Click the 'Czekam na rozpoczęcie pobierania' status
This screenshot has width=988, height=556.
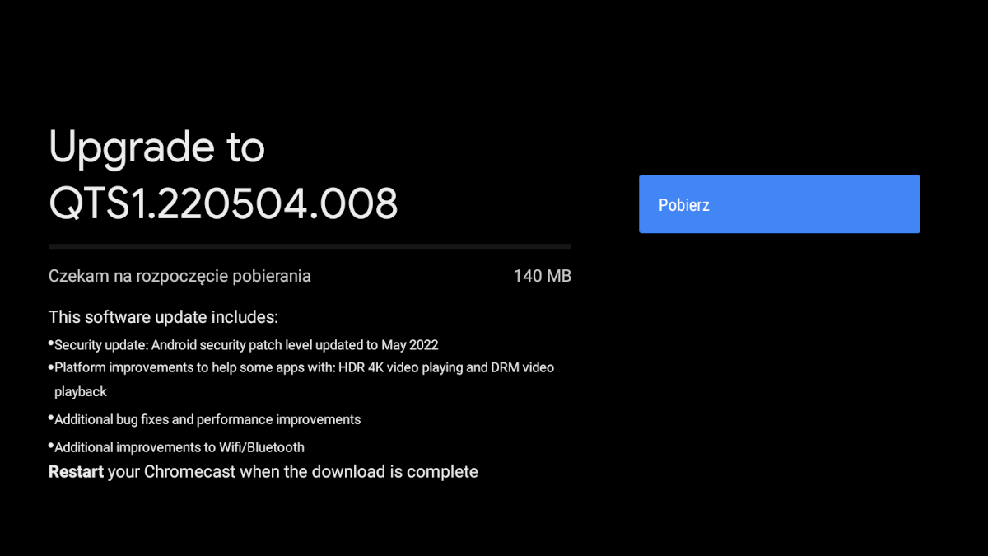[179, 276]
